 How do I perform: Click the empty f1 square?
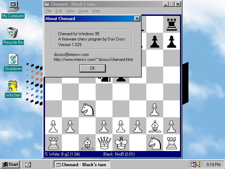click(138, 143)
